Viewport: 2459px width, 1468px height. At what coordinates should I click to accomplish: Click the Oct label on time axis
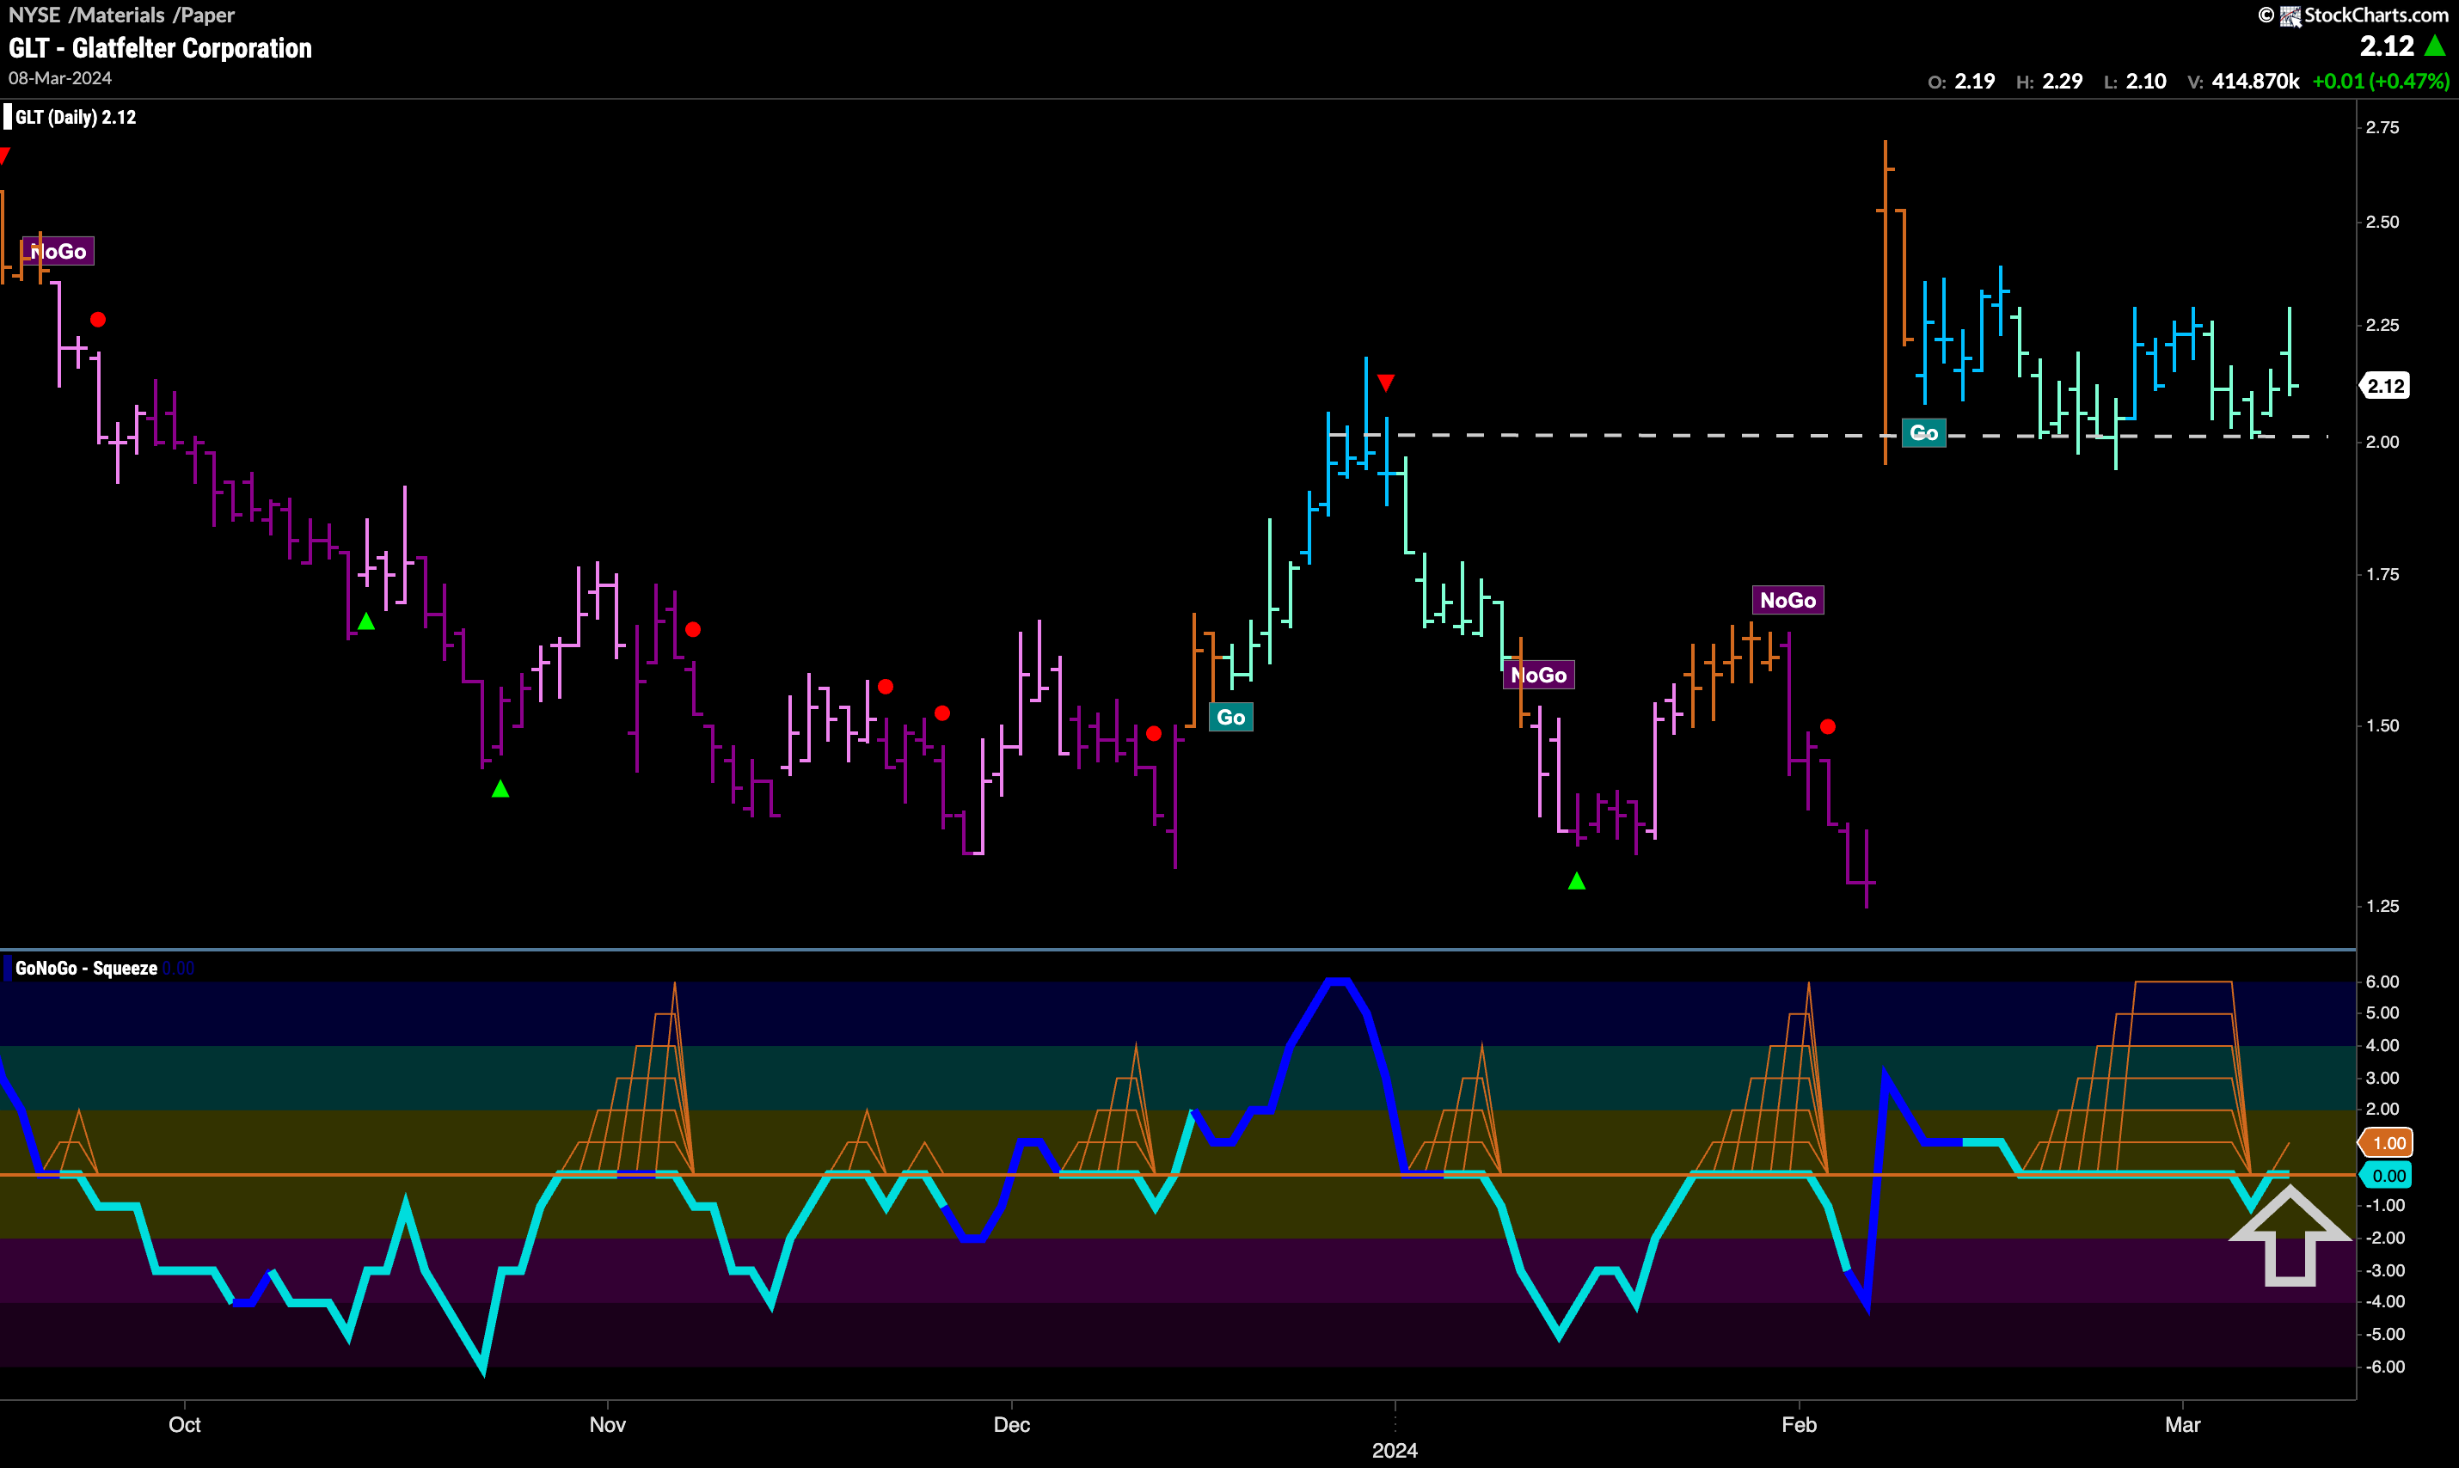coord(185,1424)
